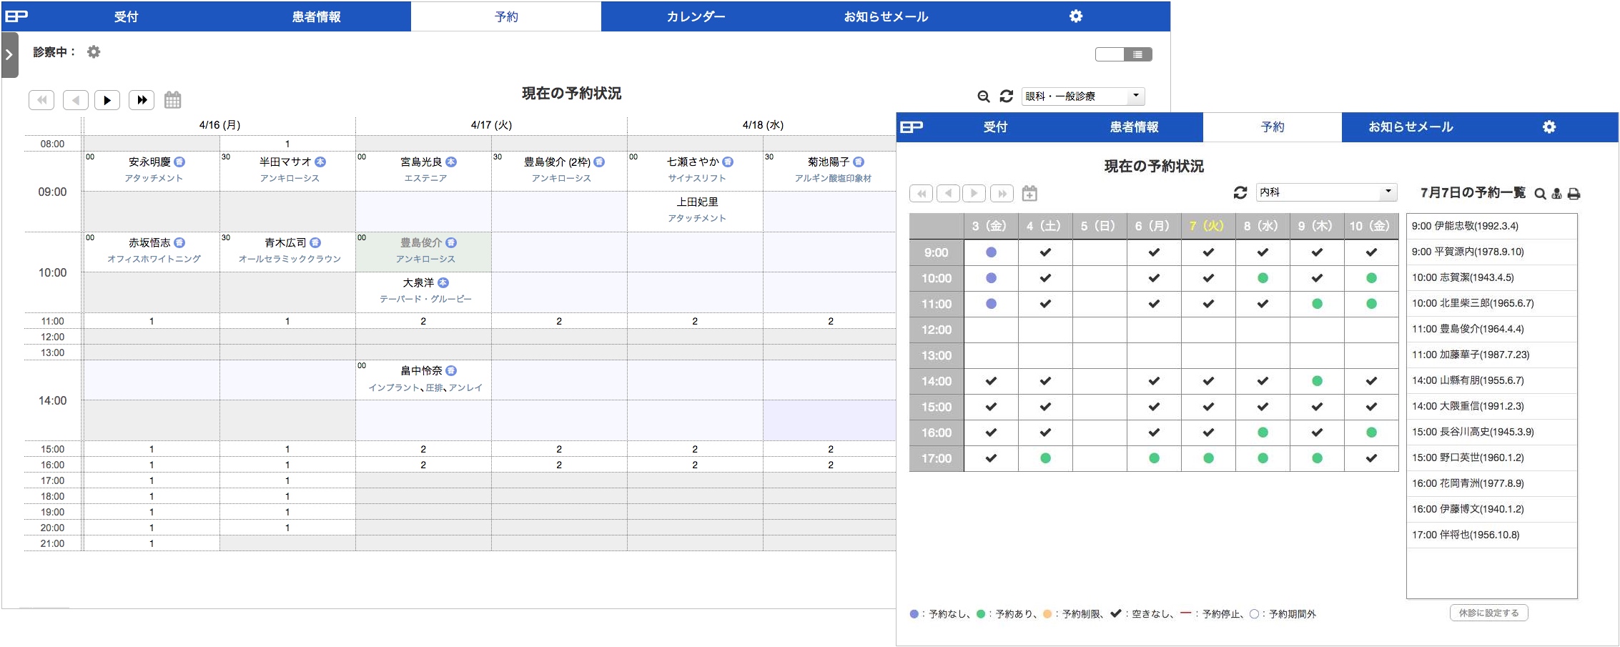This screenshot has width=1620, height=647.
Task: Switch to the 受付 tab in the right window
Action: [x=995, y=127]
